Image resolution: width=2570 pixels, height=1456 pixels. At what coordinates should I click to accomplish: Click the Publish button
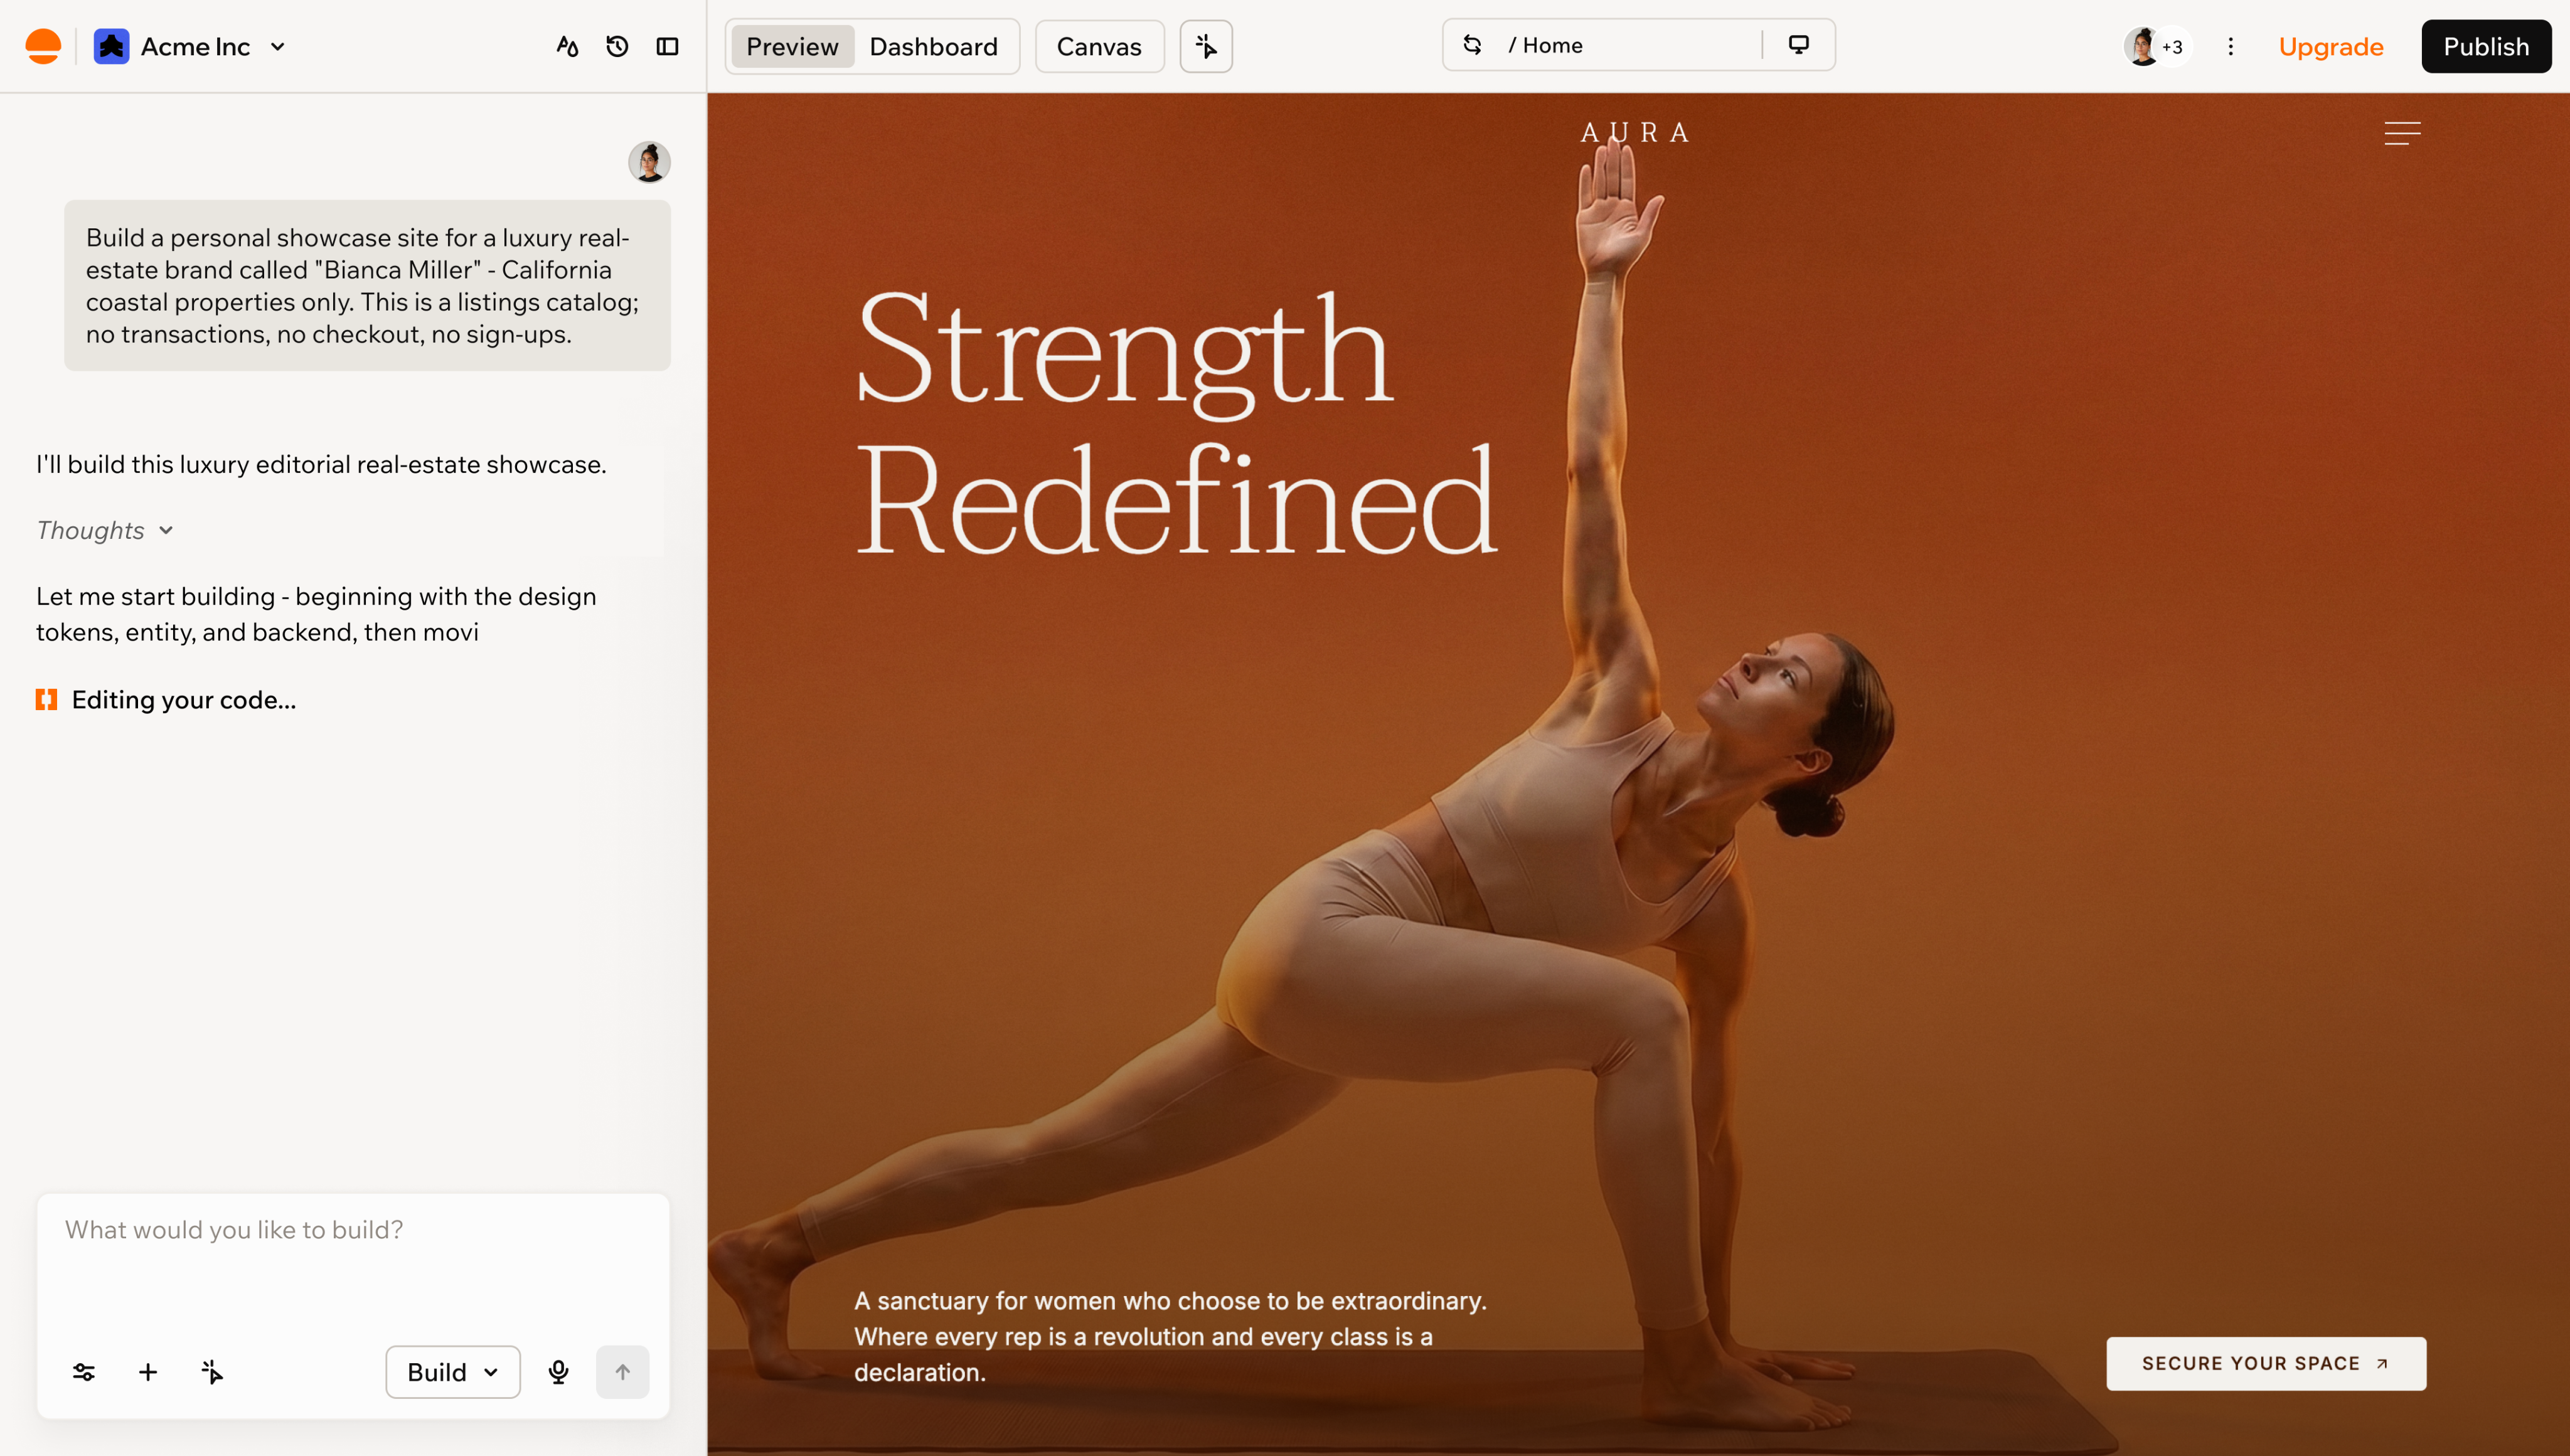click(2486, 46)
